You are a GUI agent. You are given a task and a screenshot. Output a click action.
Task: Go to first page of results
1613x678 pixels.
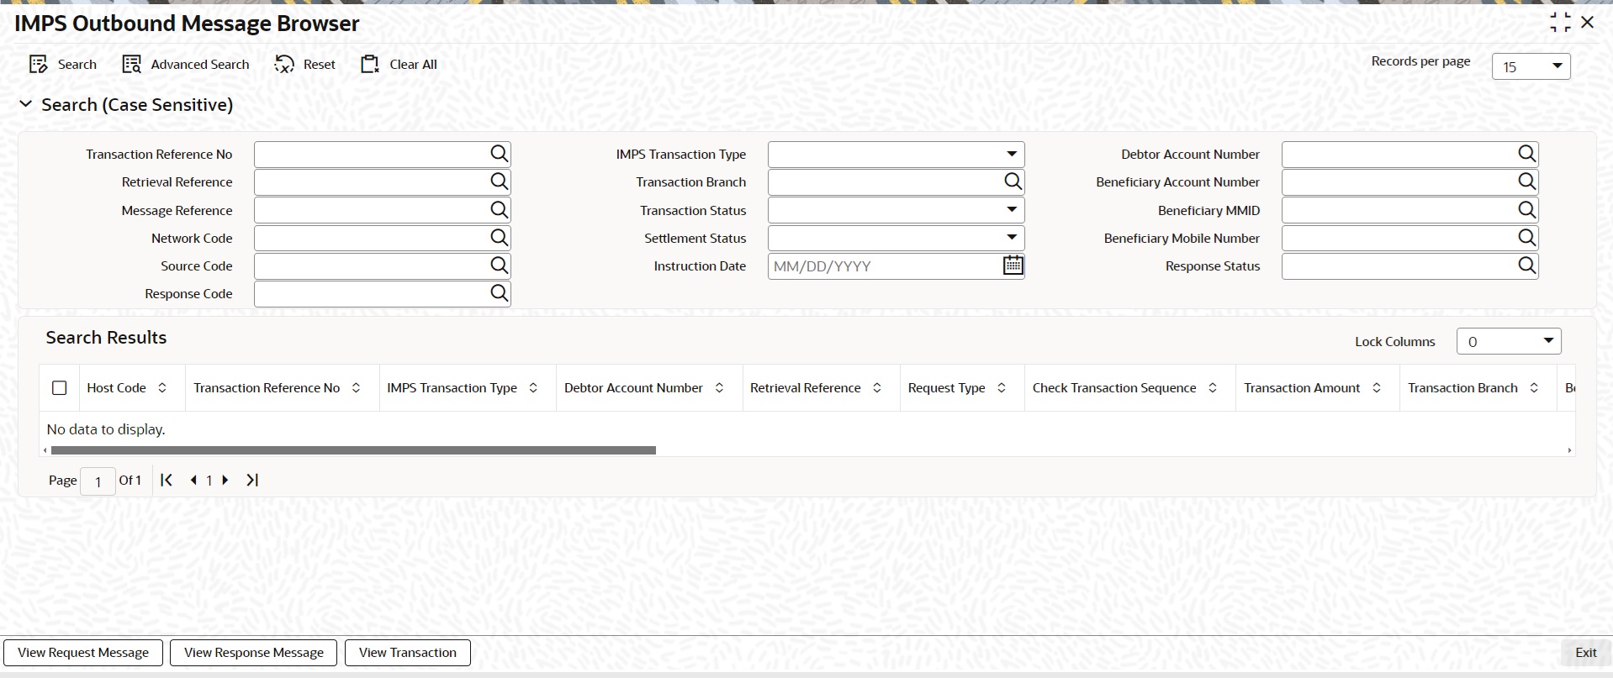click(167, 480)
